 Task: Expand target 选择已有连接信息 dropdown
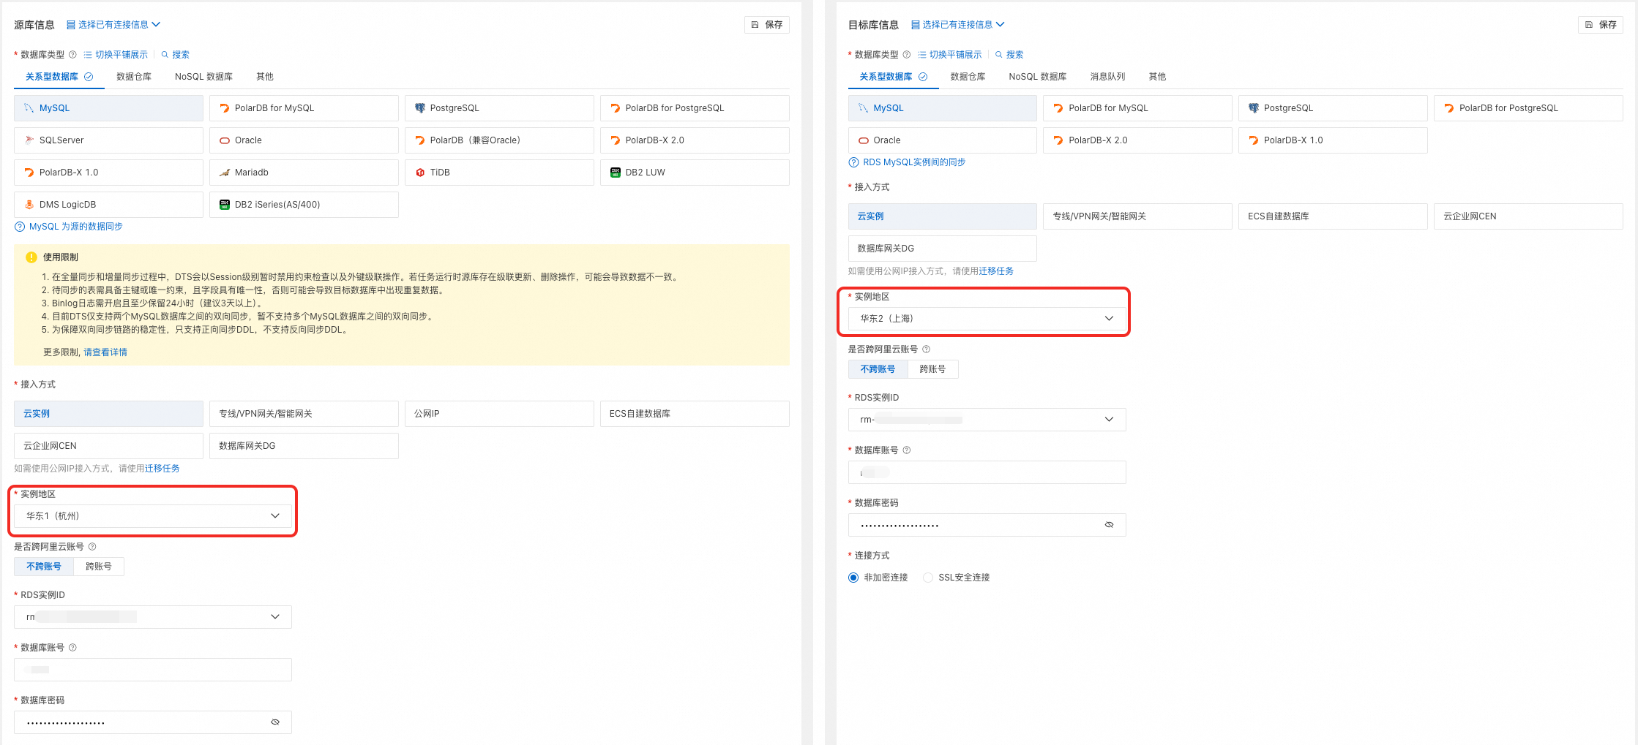point(957,25)
